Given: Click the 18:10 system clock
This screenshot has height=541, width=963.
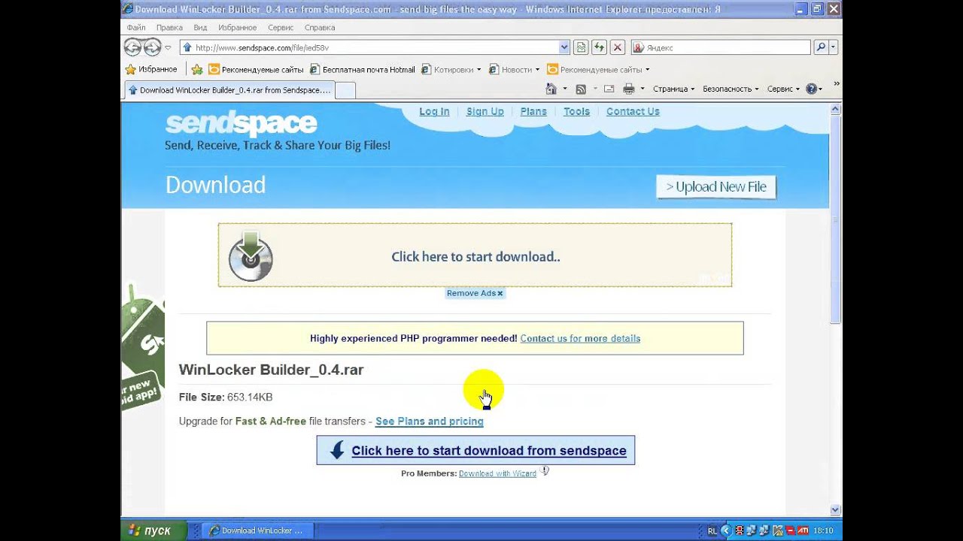Looking at the screenshot, I should 823,530.
